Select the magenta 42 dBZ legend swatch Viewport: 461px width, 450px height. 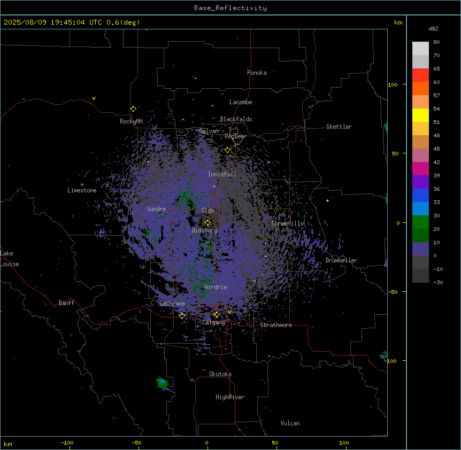(420, 168)
